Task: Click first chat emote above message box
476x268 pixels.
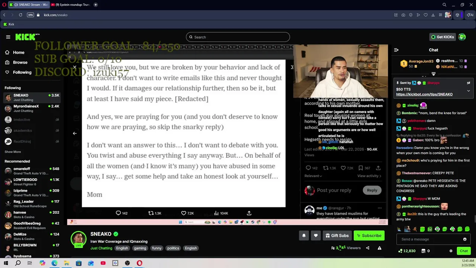Action: [399, 229]
